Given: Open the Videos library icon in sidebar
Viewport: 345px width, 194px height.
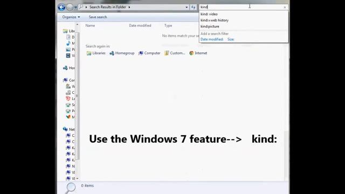Looking at the screenshot, I should click(x=68, y=56).
